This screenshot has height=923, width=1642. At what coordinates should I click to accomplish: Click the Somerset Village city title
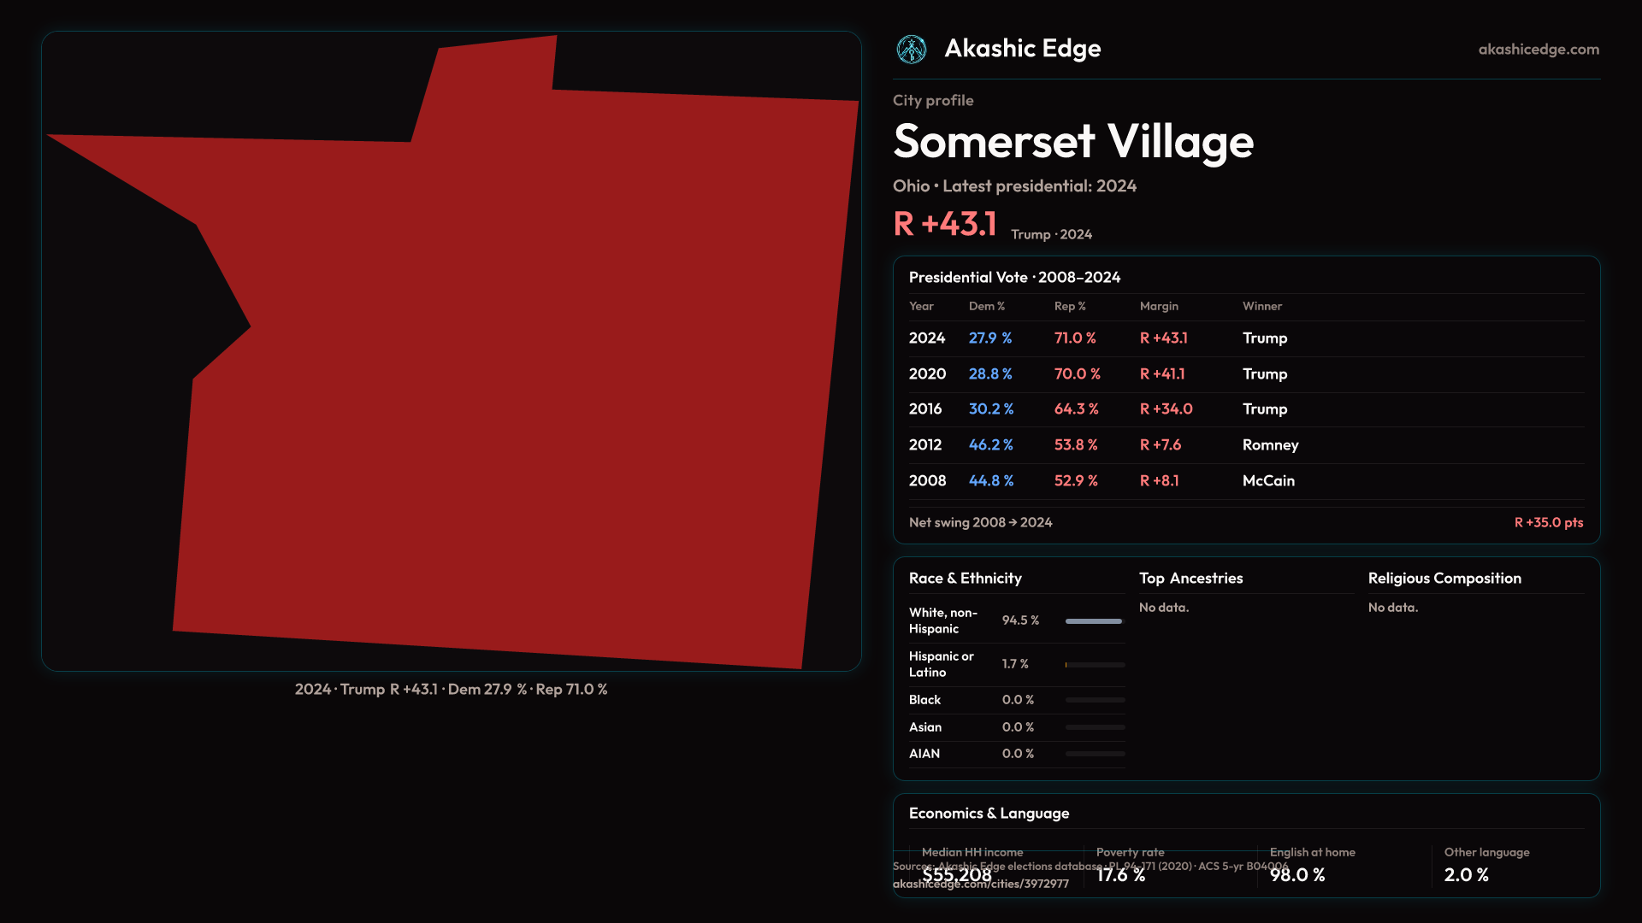(x=1072, y=142)
